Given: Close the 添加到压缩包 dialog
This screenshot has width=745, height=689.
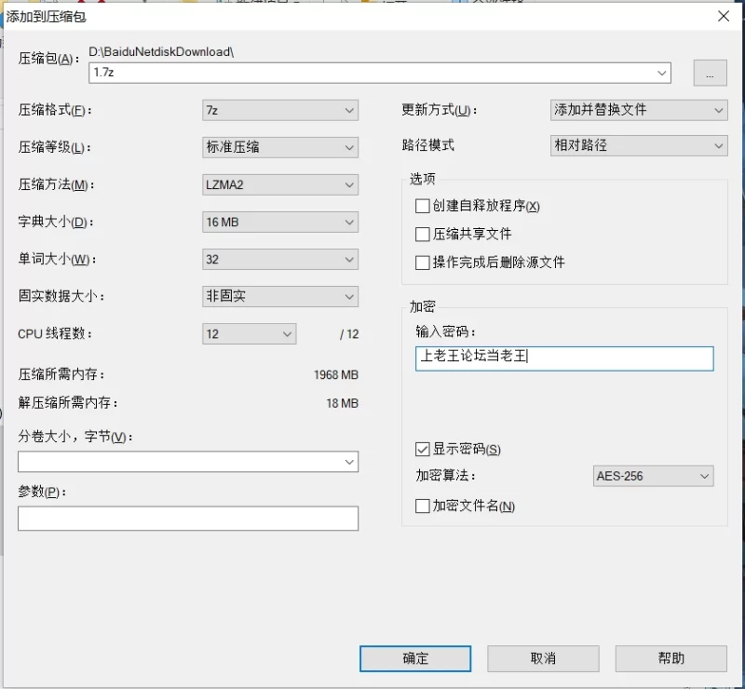Looking at the screenshot, I should (724, 16).
